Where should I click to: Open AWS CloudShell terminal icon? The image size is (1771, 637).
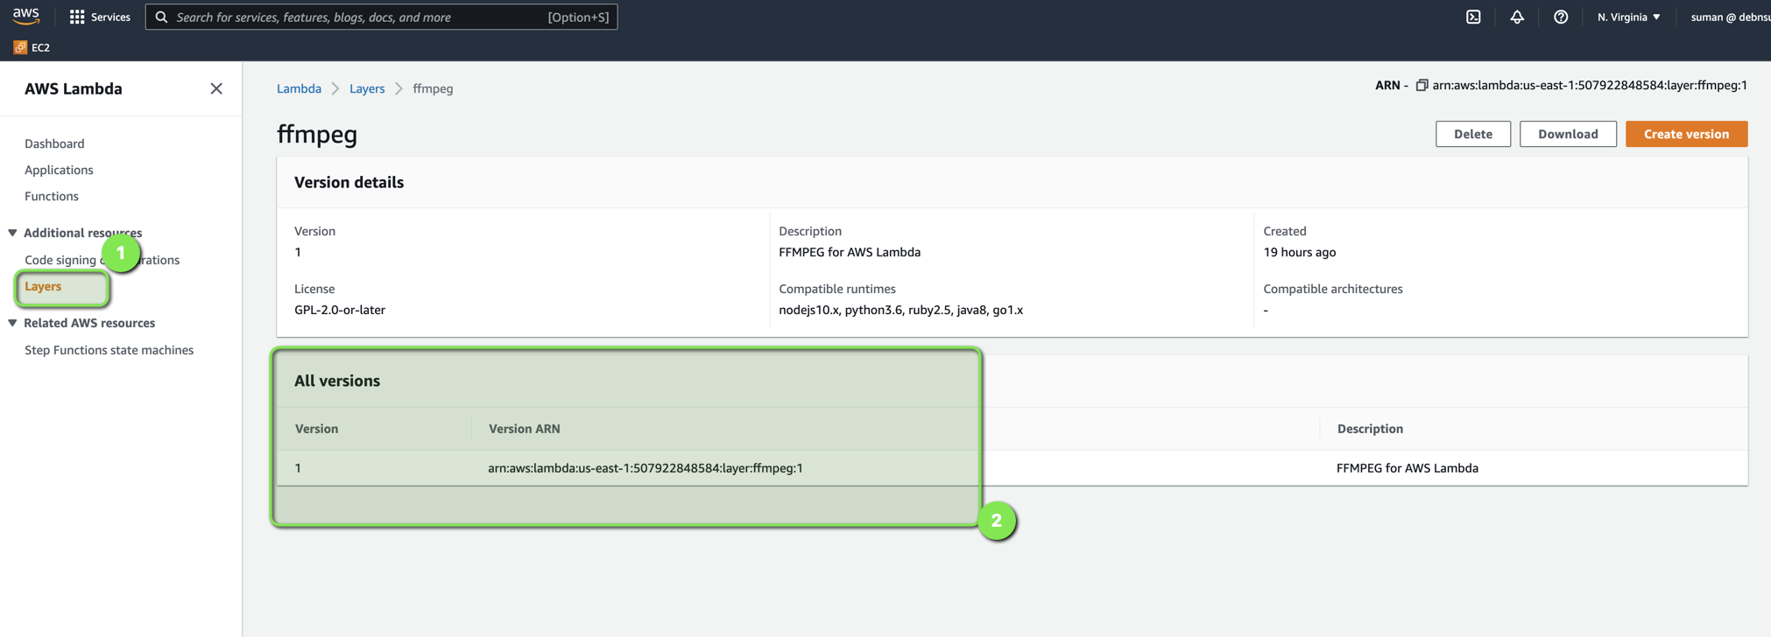coord(1473,17)
